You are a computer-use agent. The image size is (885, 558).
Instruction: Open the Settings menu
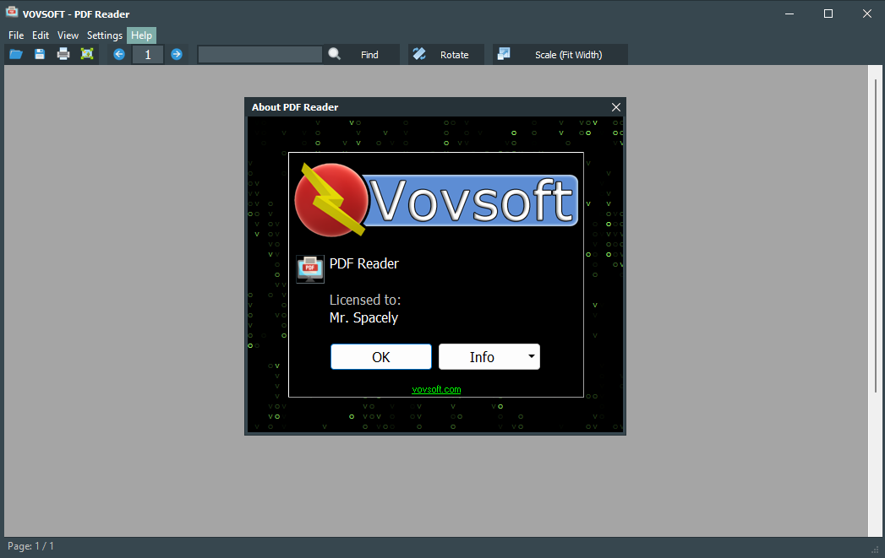tap(105, 35)
